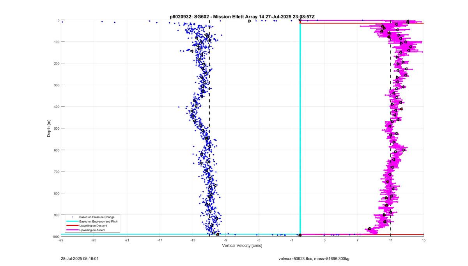The height and width of the screenshot is (266, 468).
Task: Click the depth tick label '100'
Action: 57,42
